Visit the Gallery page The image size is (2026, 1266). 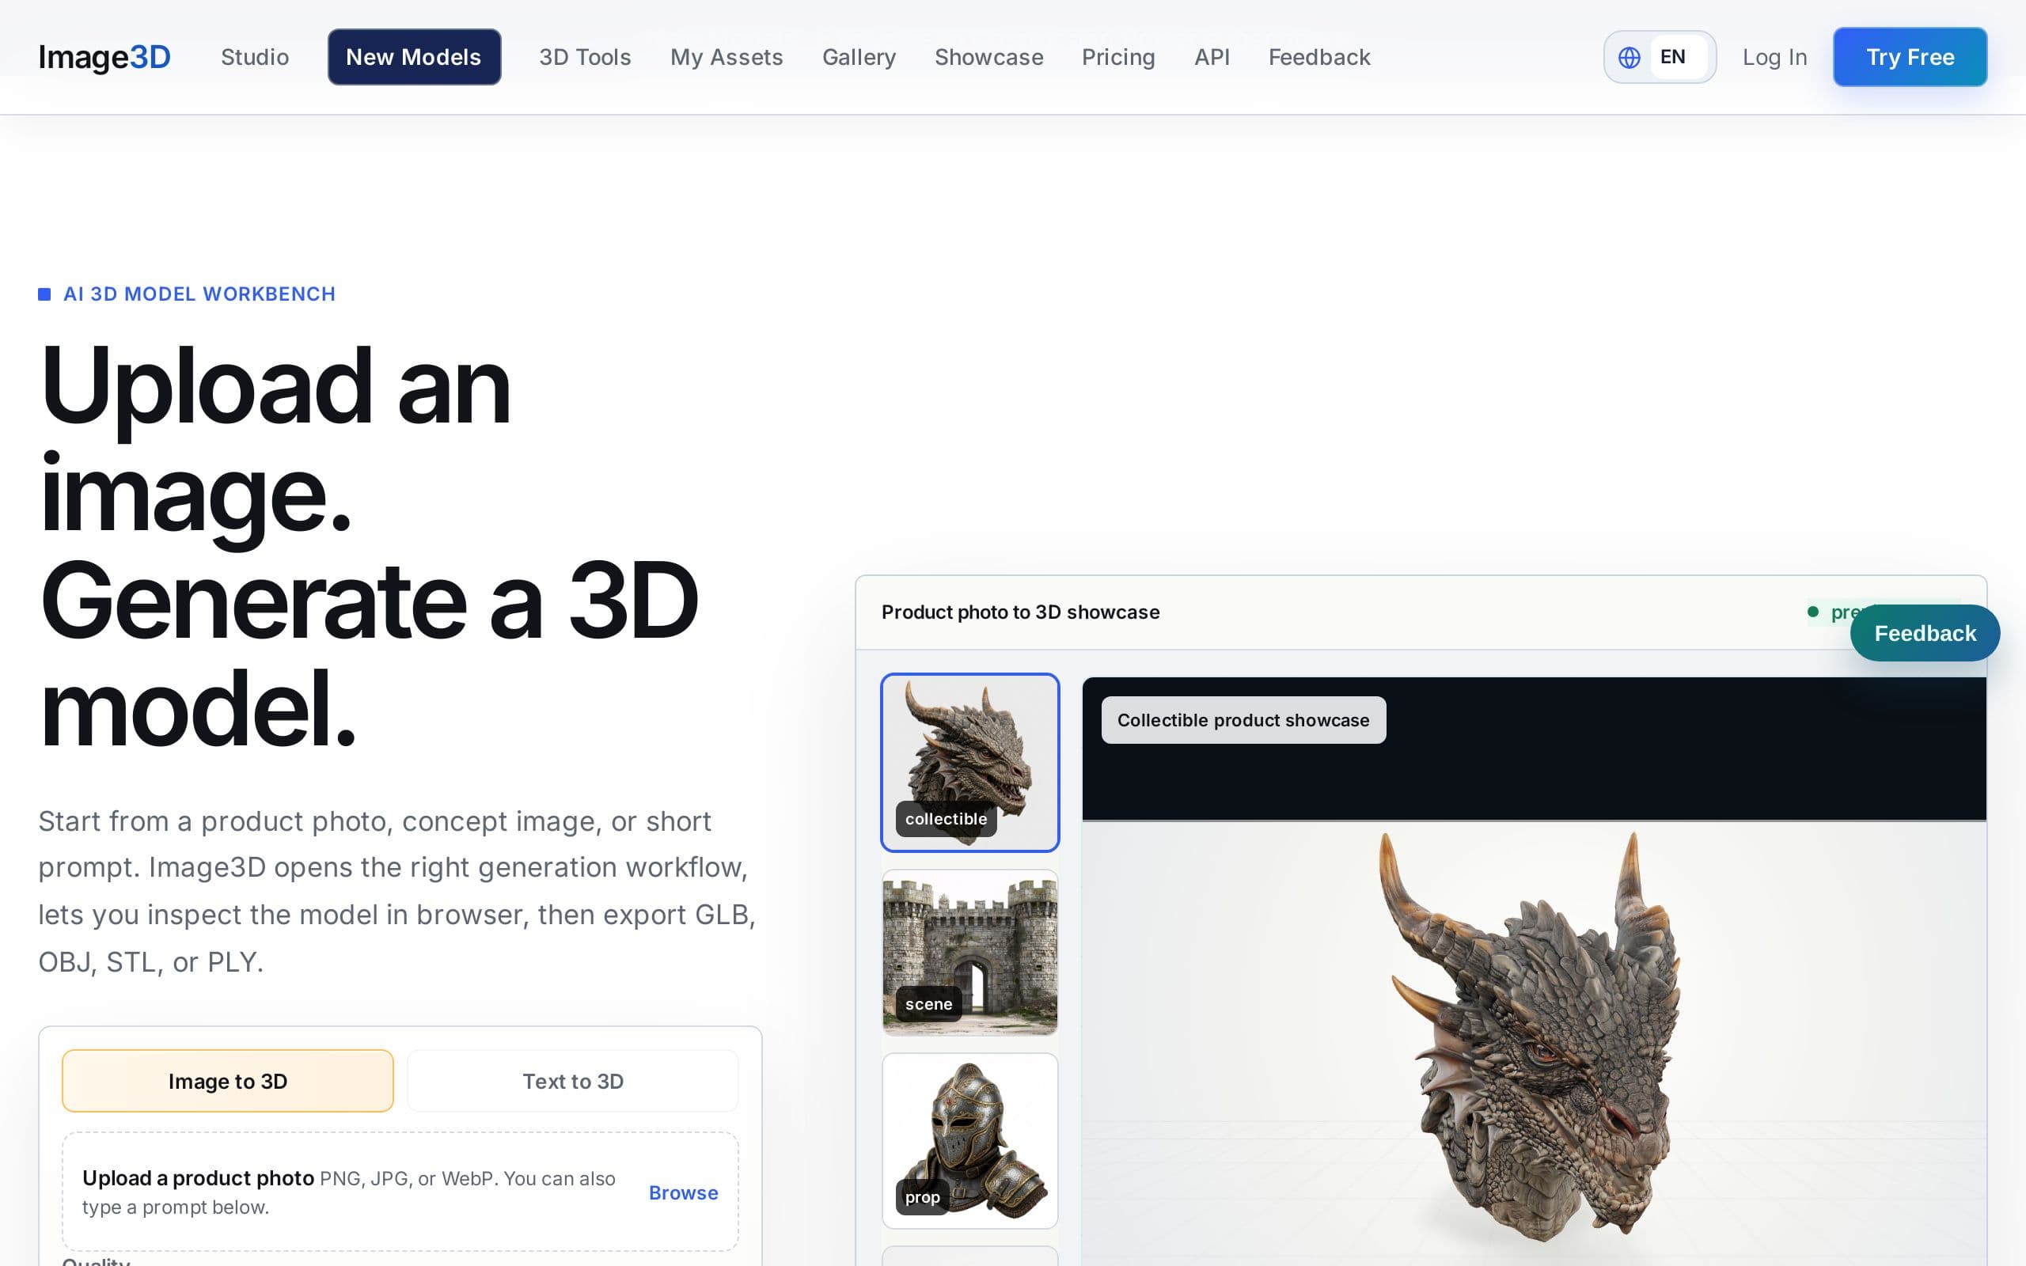click(x=858, y=57)
